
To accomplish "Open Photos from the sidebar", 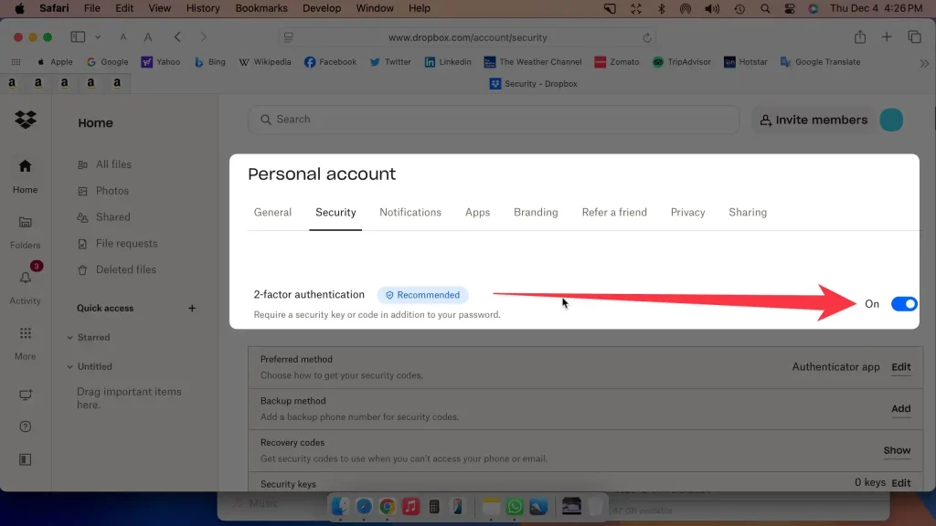I will tap(110, 190).
